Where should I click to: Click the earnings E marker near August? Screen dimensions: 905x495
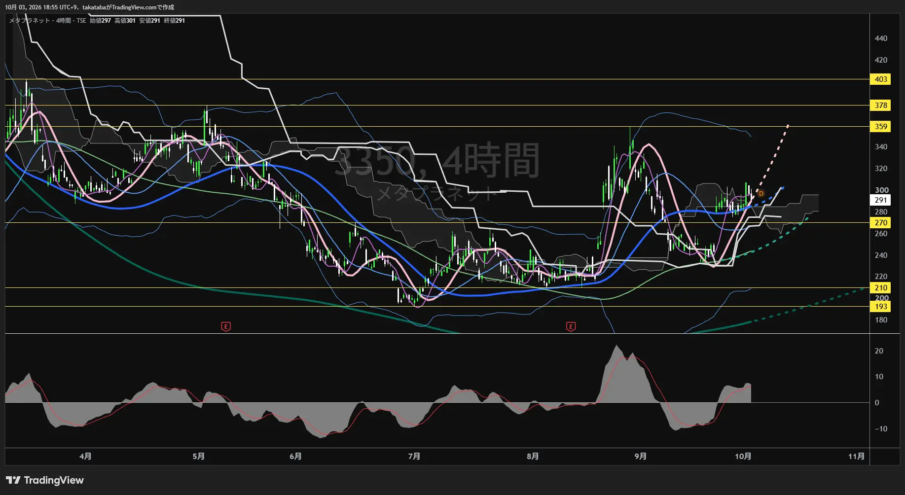(571, 326)
